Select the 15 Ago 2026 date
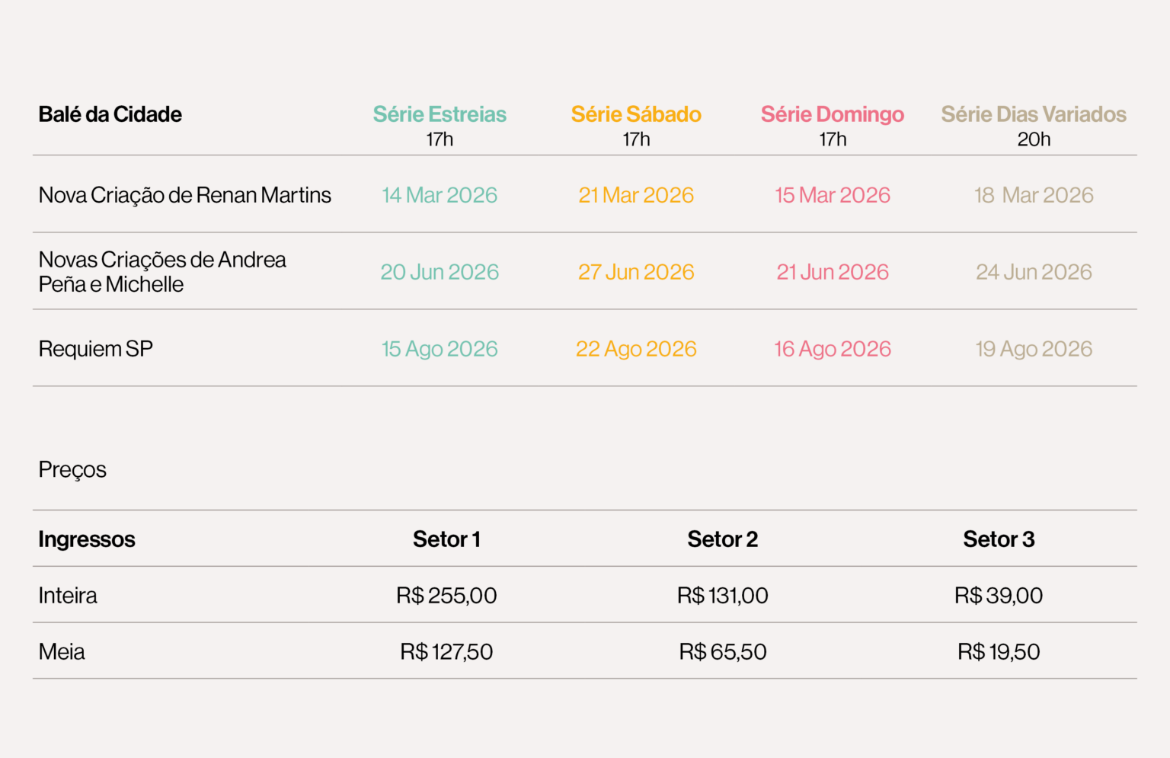1170x758 pixels. coord(440,349)
